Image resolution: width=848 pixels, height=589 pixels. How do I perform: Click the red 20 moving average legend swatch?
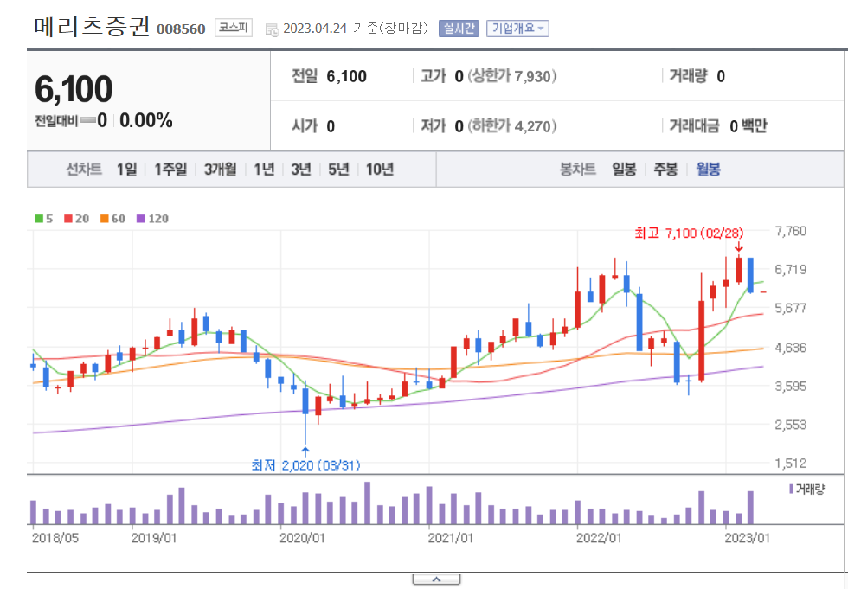point(68,219)
